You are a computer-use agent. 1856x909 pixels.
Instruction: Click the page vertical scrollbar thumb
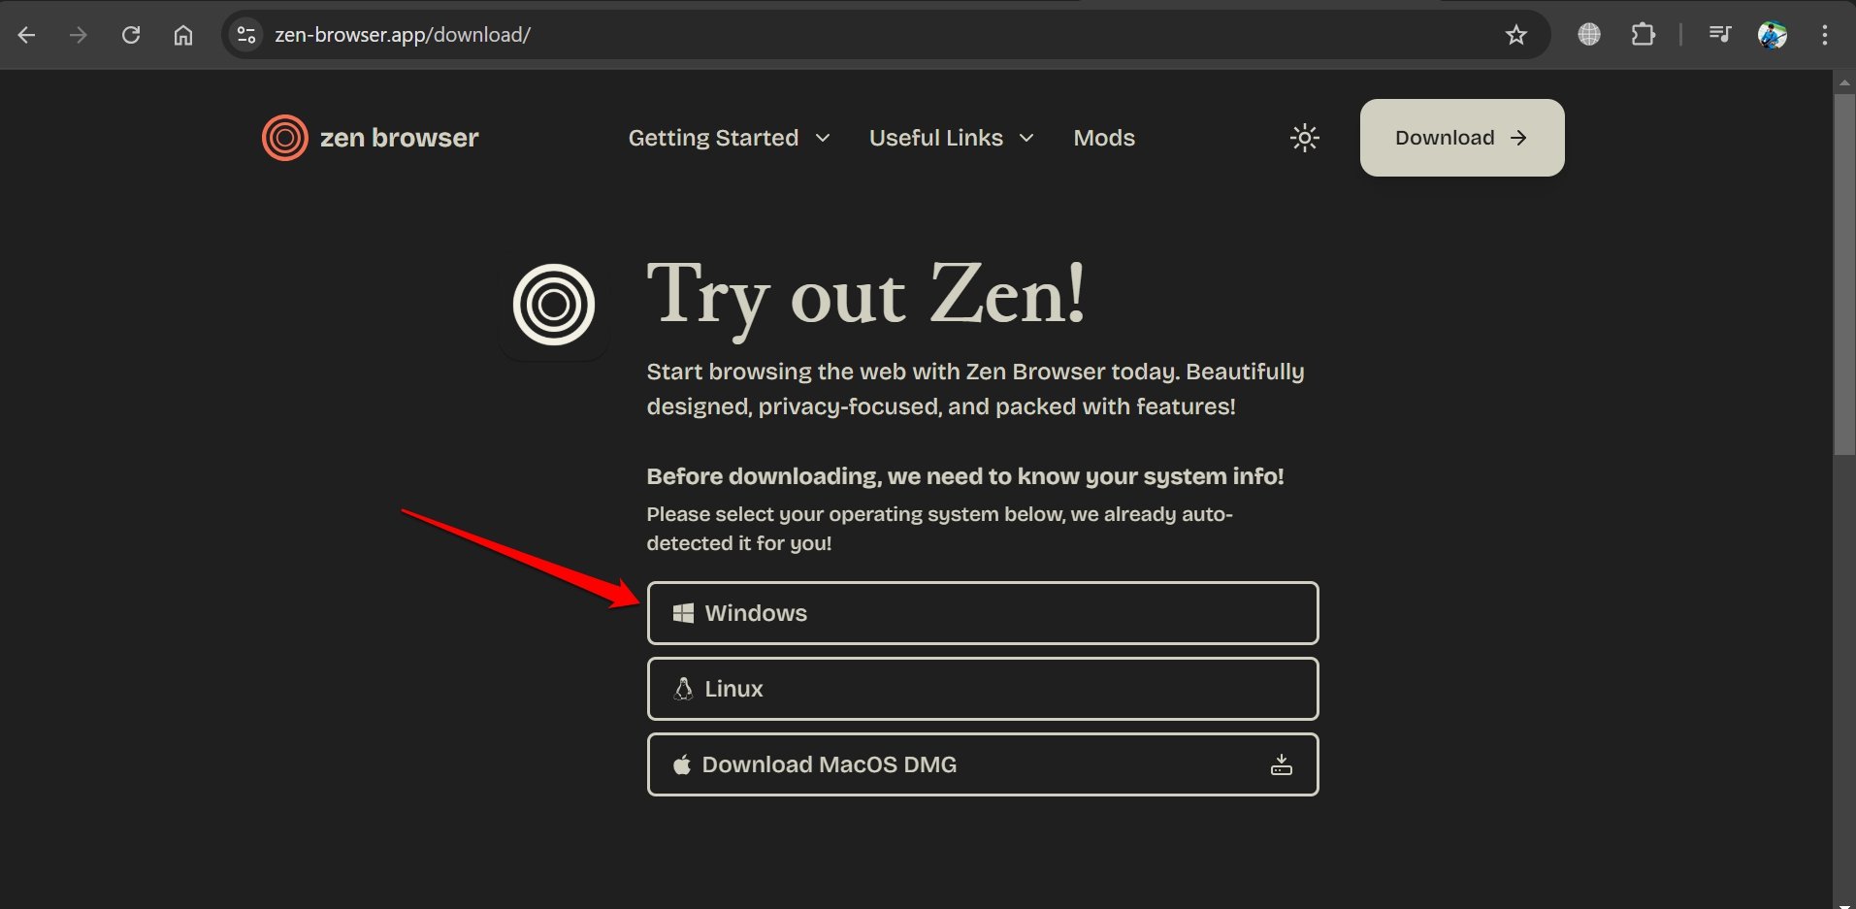(1844, 275)
